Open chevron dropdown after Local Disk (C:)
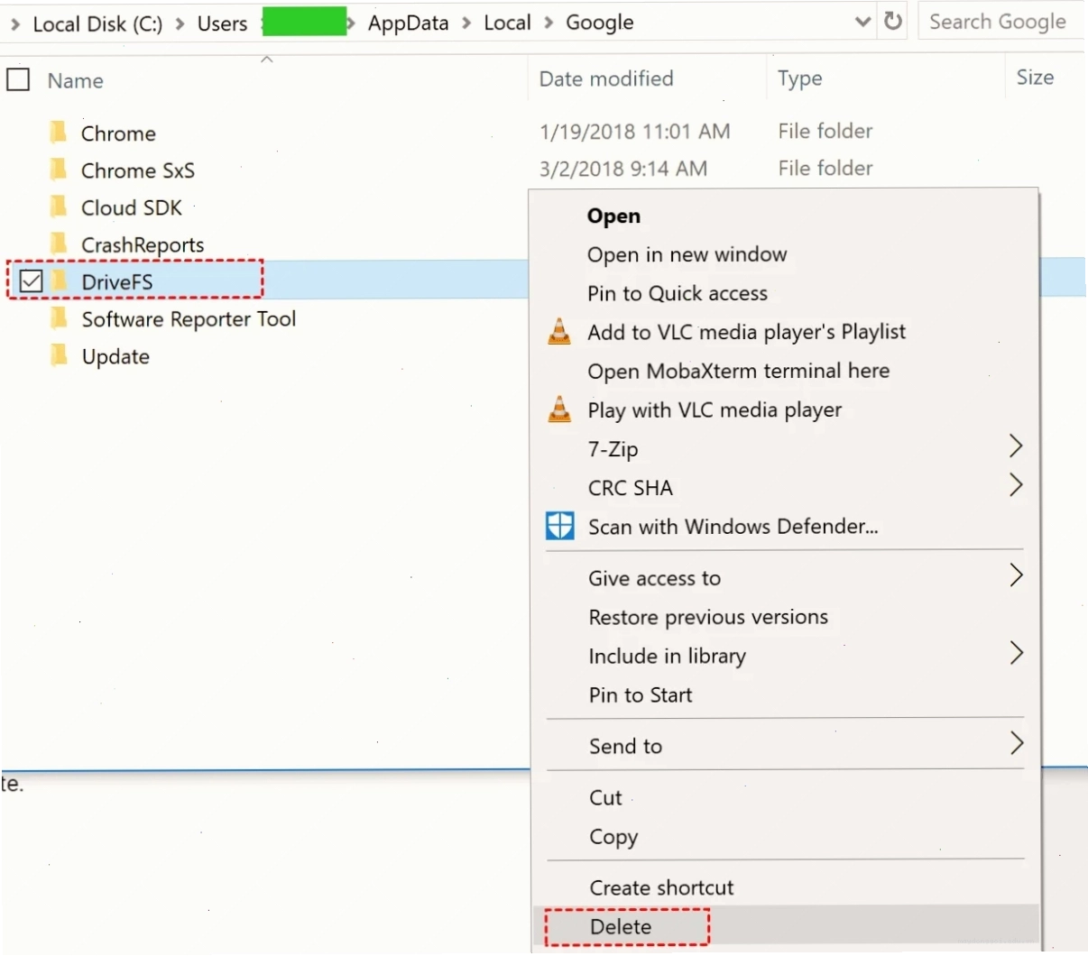The width and height of the screenshot is (1088, 956). coord(180,23)
